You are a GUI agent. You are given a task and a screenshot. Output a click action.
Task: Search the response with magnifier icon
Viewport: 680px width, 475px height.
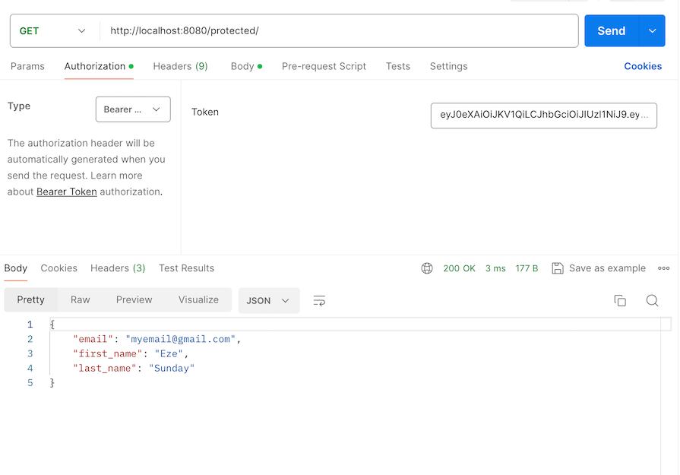[652, 300]
